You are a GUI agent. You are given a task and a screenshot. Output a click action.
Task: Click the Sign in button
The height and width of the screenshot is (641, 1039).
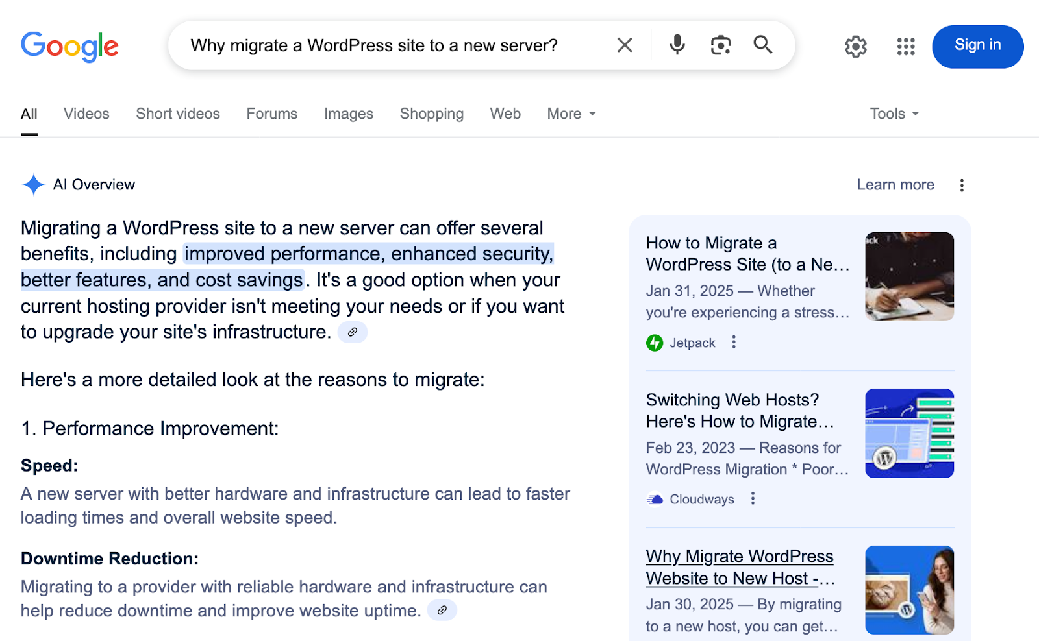978,47
